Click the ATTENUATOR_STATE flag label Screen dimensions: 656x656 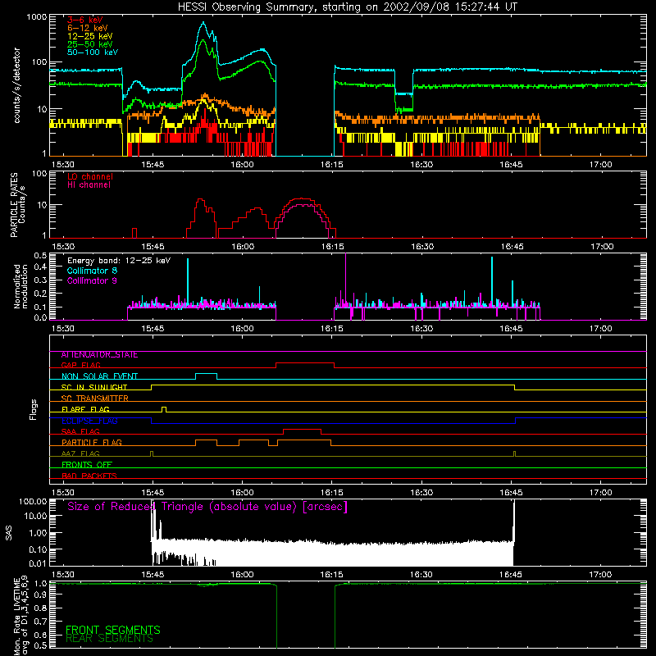pos(99,355)
